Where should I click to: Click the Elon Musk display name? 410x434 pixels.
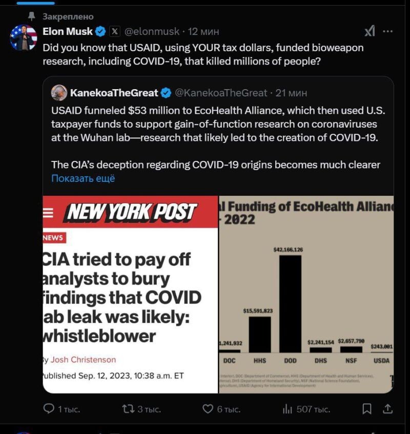pyautogui.click(x=68, y=31)
